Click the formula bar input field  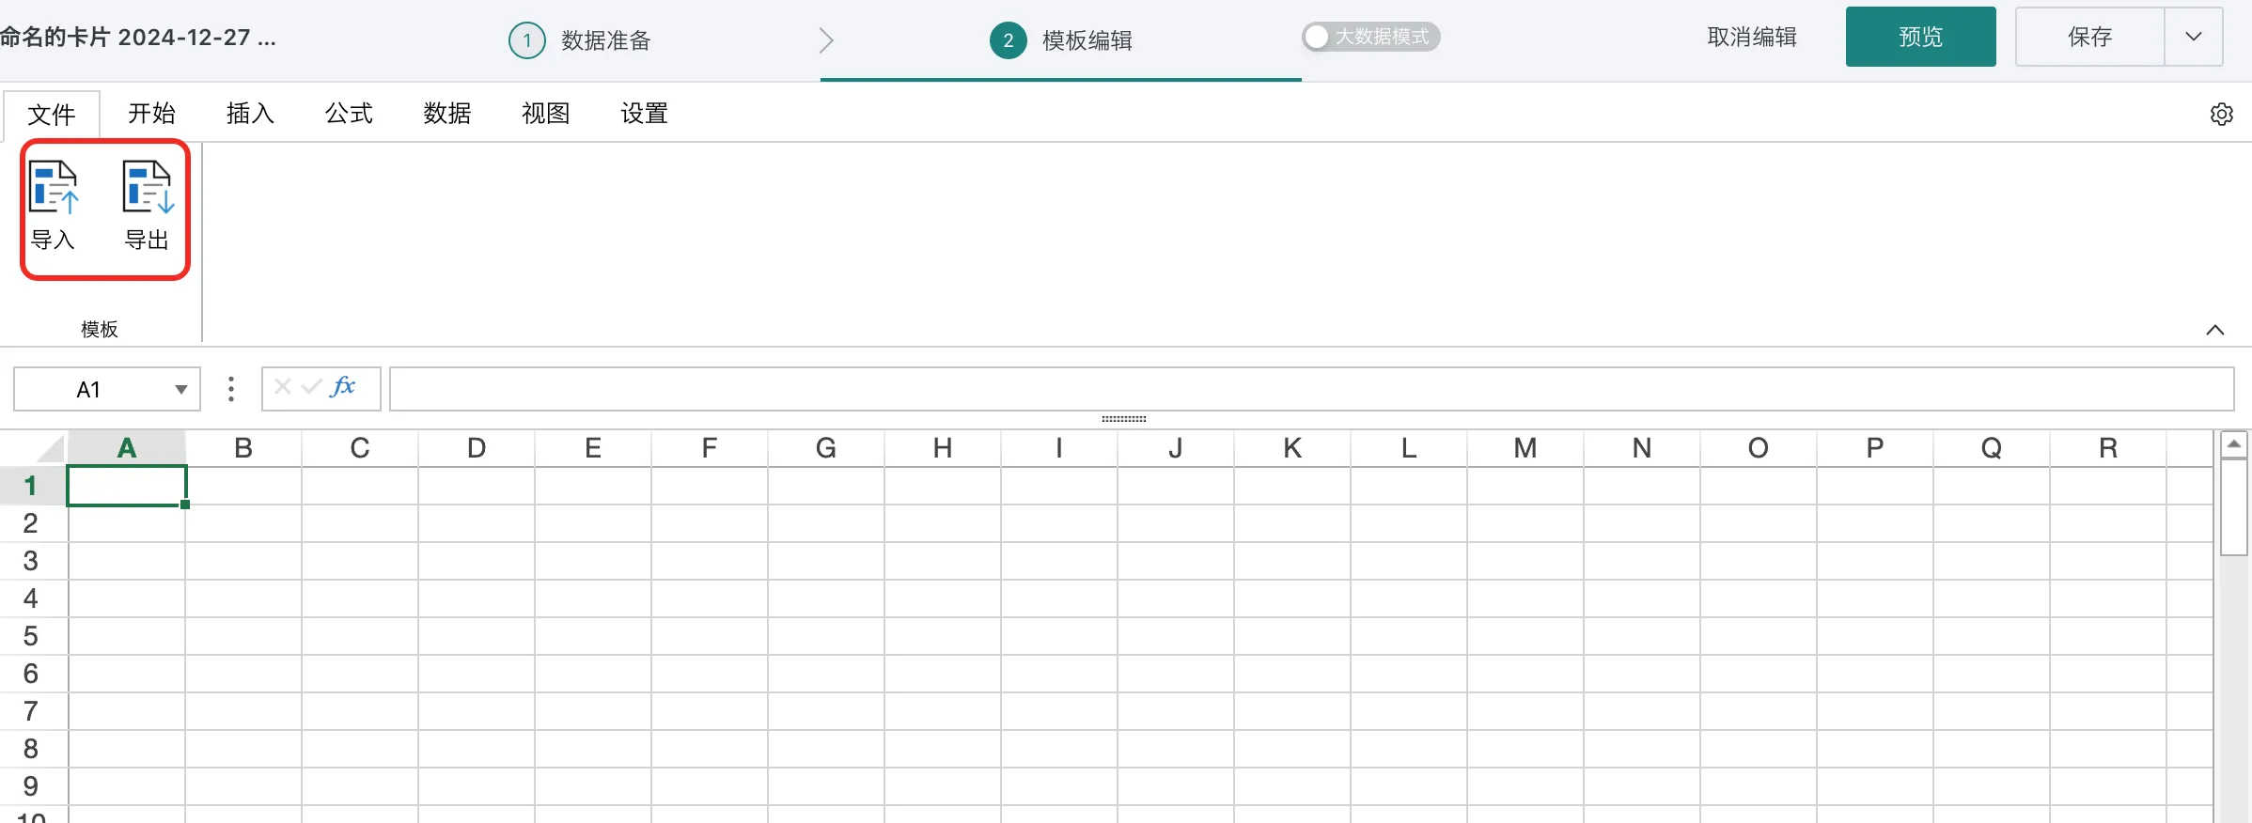pyautogui.click(x=1311, y=389)
